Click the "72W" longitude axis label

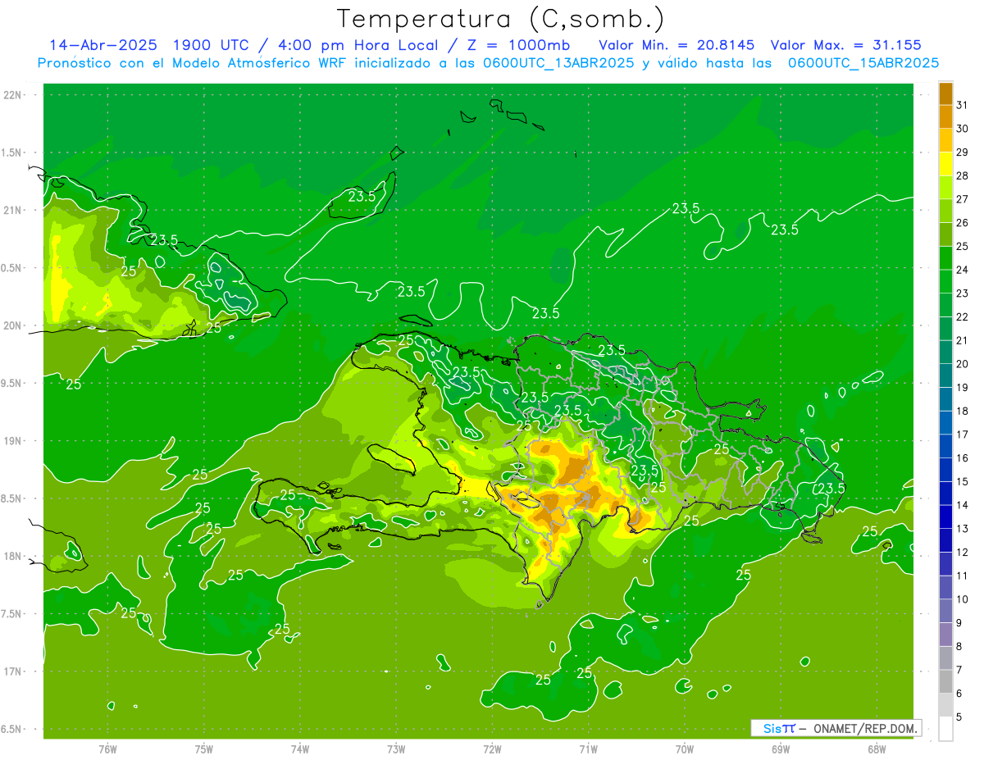[x=492, y=749]
